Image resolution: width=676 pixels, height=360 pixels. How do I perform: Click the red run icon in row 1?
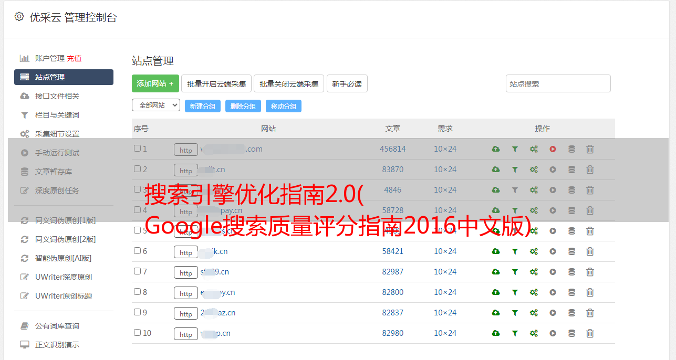click(x=553, y=149)
